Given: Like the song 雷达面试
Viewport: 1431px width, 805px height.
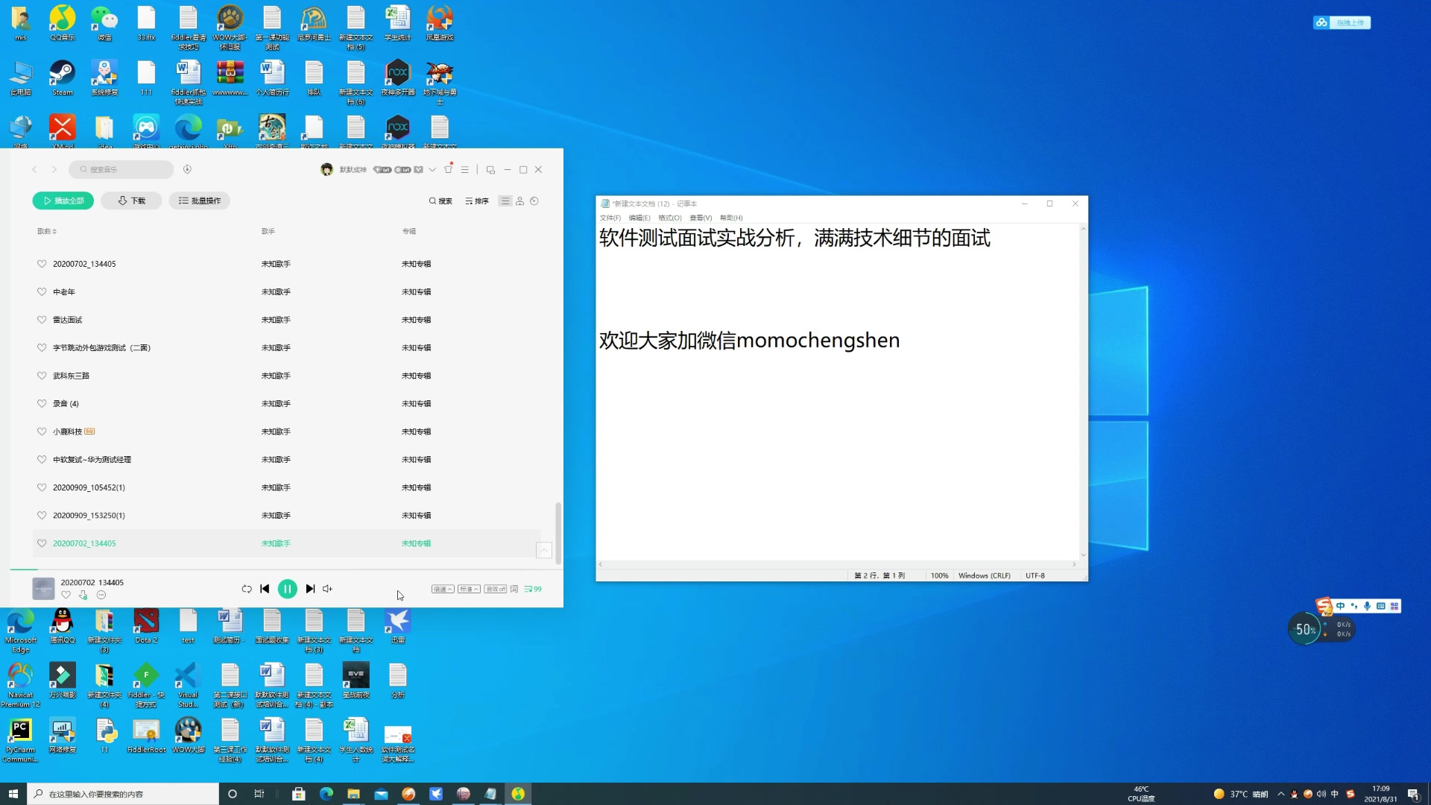Looking at the screenshot, I should (x=42, y=319).
